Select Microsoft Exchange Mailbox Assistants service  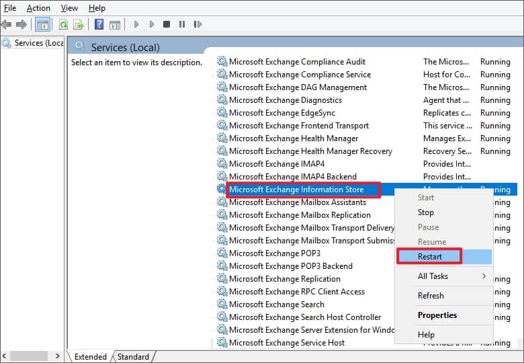click(x=298, y=202)
